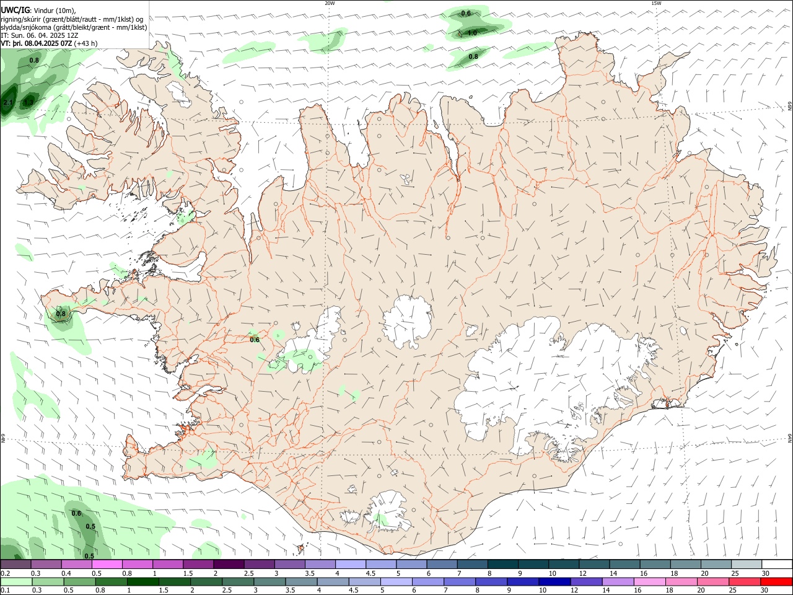
Task: Select the rigning/skúrir legend description line
Action: click(72, 19)
